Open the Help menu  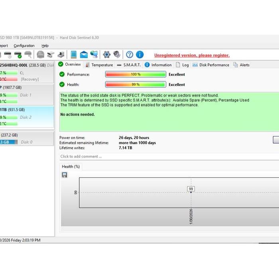45,46
